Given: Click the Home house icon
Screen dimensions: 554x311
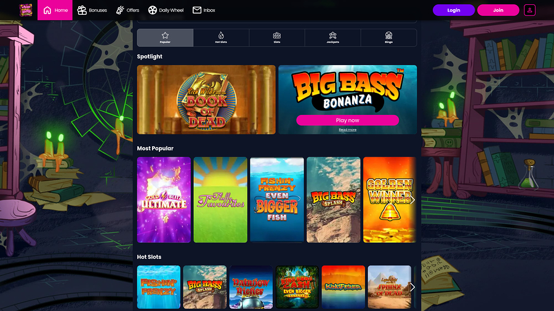Looking at the screenshot, I should click(x=47, y=10).
